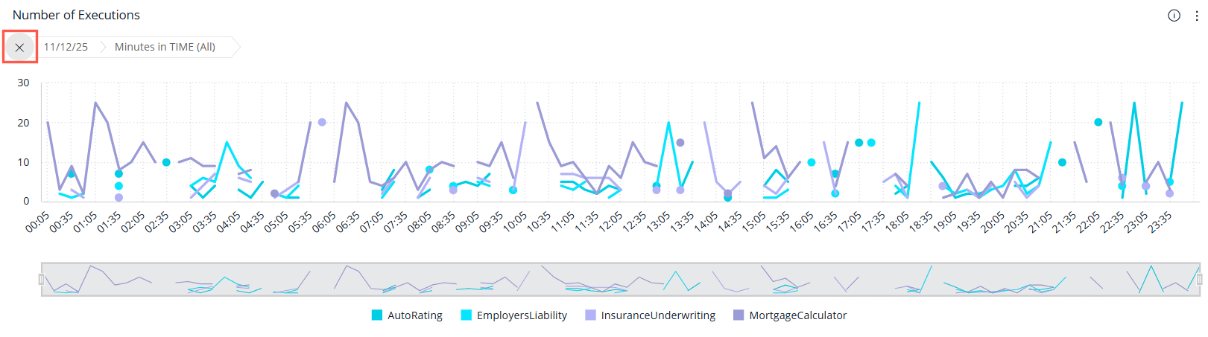Select the cyan data point near 22:05 at 20
1208x337 pixels.
[1098, 122]
